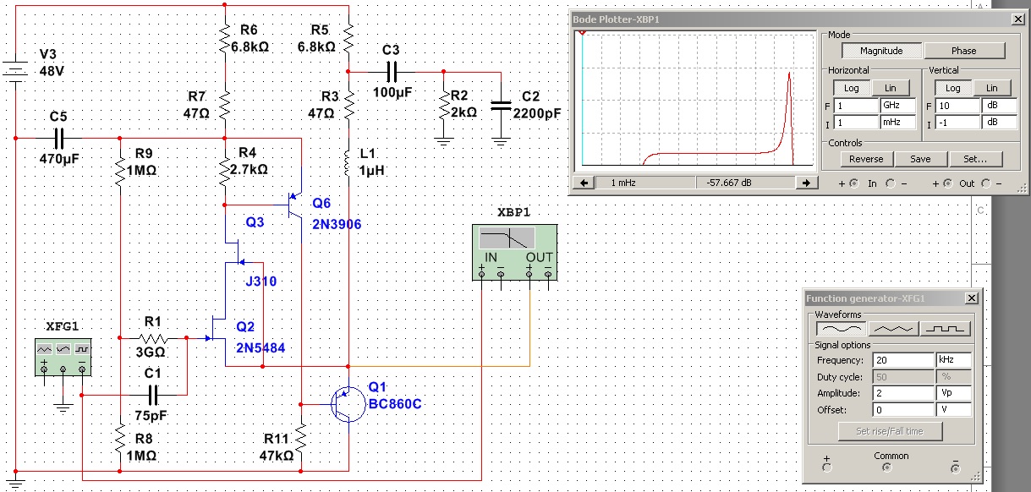Move the Bode Plotter cursor right with the arrow

(x=807, y=183)
